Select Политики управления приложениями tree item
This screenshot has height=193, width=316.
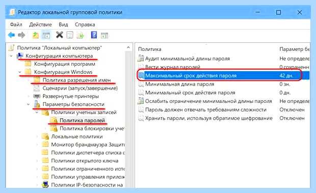(88, 177)
